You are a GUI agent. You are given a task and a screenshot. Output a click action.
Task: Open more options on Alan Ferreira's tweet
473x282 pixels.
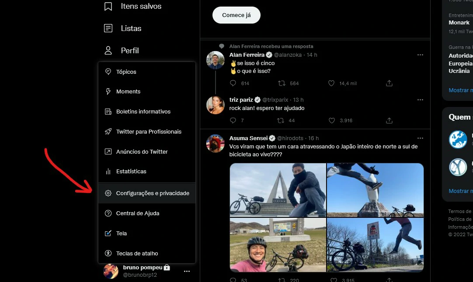[x=420, y=55]
